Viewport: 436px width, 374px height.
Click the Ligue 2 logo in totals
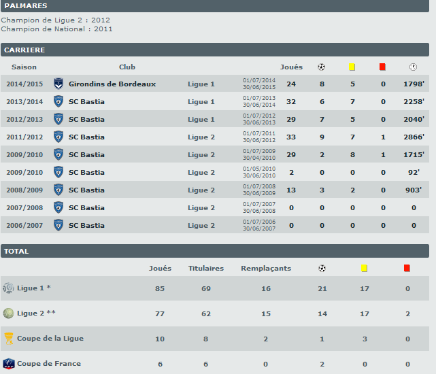pos(8,313)
